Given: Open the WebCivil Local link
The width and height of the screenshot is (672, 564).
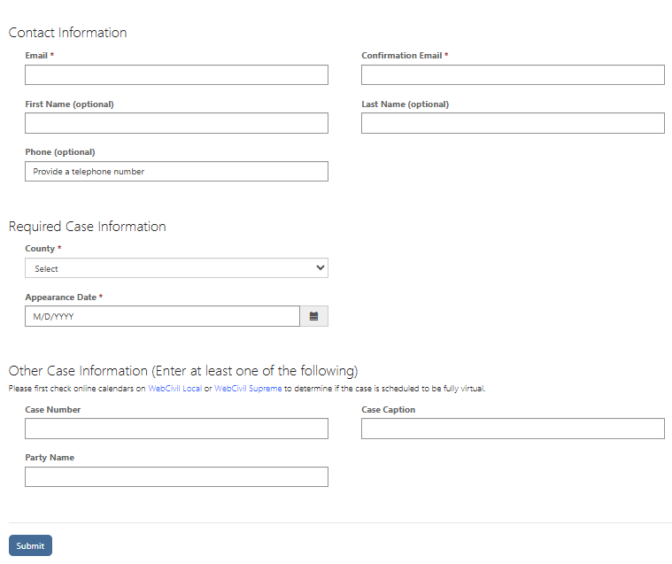Looking at the screenshot, I should (x=174, y=389).
